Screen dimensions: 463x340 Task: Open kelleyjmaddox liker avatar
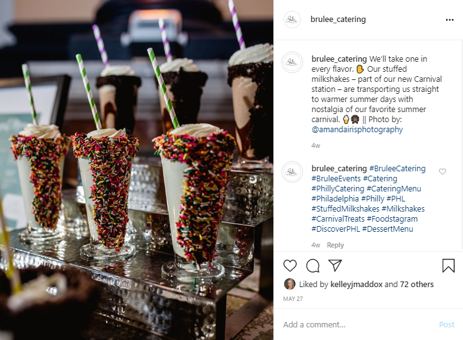pyautogui.click(x=289, y=284)
